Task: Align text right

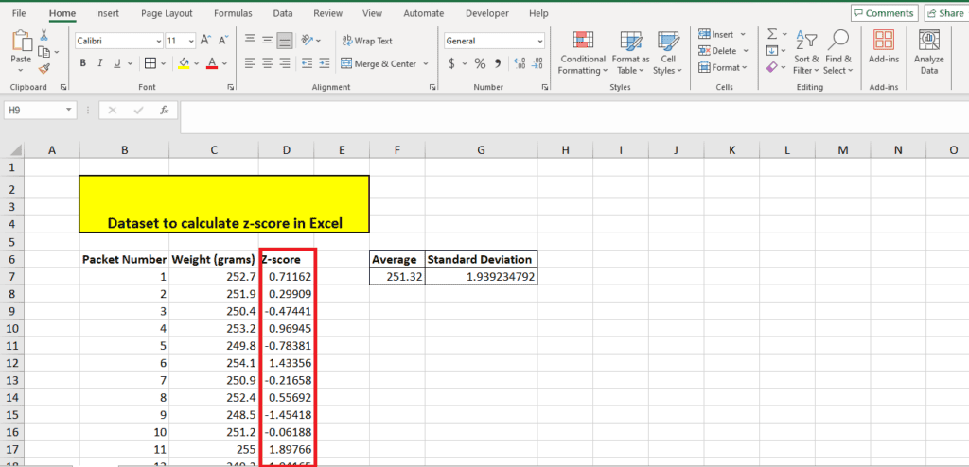Action: (x=284, y=63)
